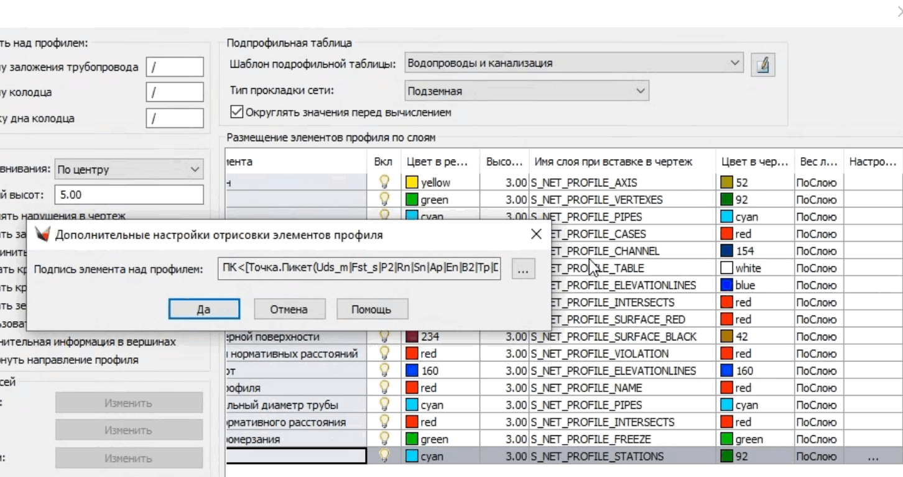Open the "По центру" alignment dropdown

pos(129,169)
